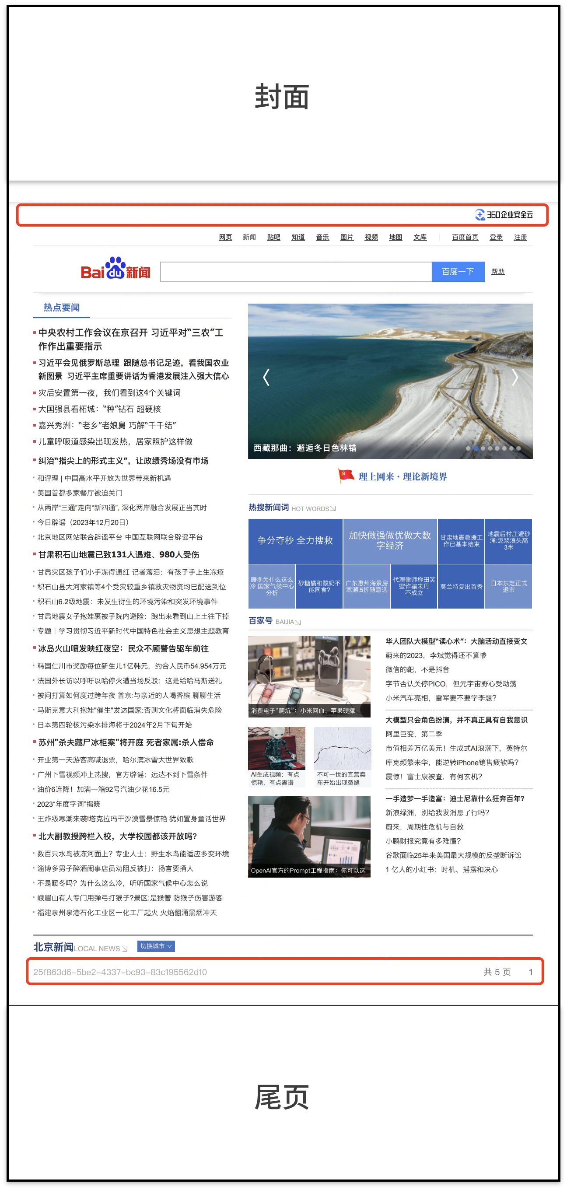567x1190 pixels.
Task: Click the 360企业安全云 logo icon
Action: pos(479,215)
